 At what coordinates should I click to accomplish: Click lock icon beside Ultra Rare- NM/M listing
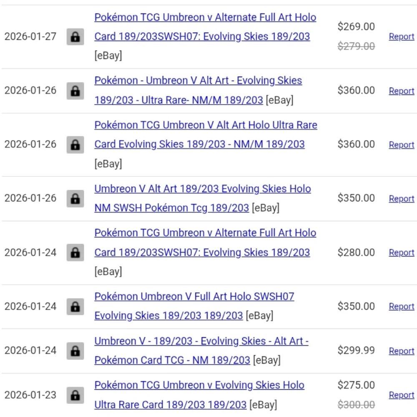click(75, 90)
